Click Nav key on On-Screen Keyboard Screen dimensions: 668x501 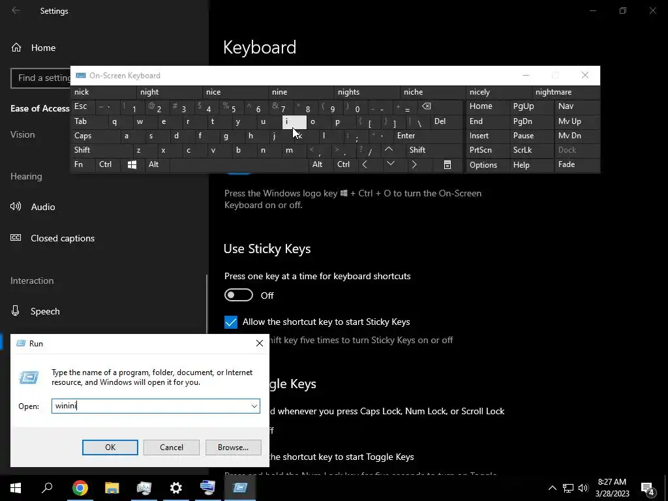(x=577, y=106)
